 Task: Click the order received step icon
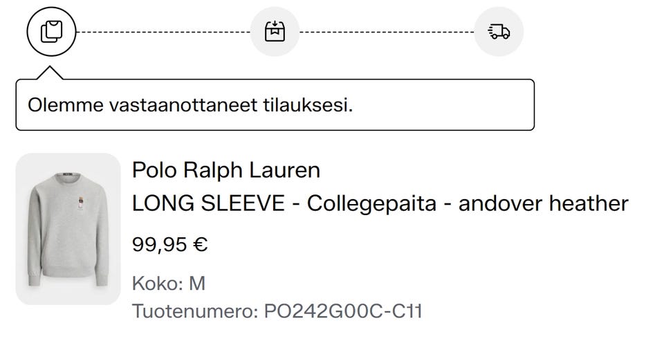[x=52, y=32]
